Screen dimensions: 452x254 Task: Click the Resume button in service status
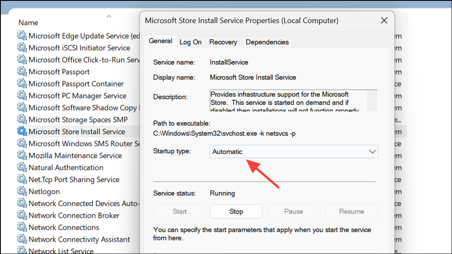(x=352, y=211)
